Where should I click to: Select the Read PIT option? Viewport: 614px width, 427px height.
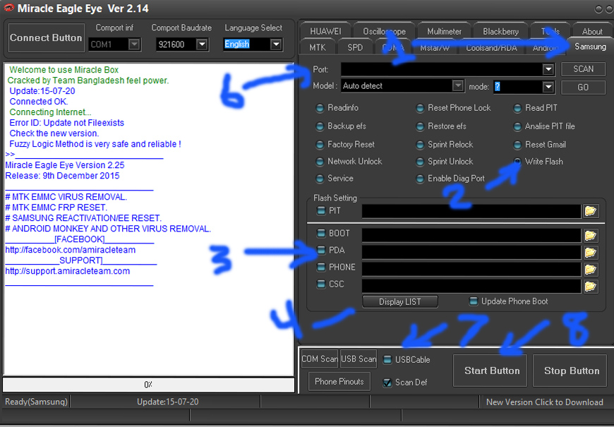pyautogui.click(x=517, y=108)
